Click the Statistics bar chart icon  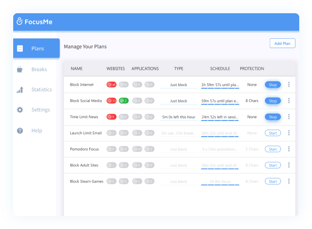[x=20, y=90]
